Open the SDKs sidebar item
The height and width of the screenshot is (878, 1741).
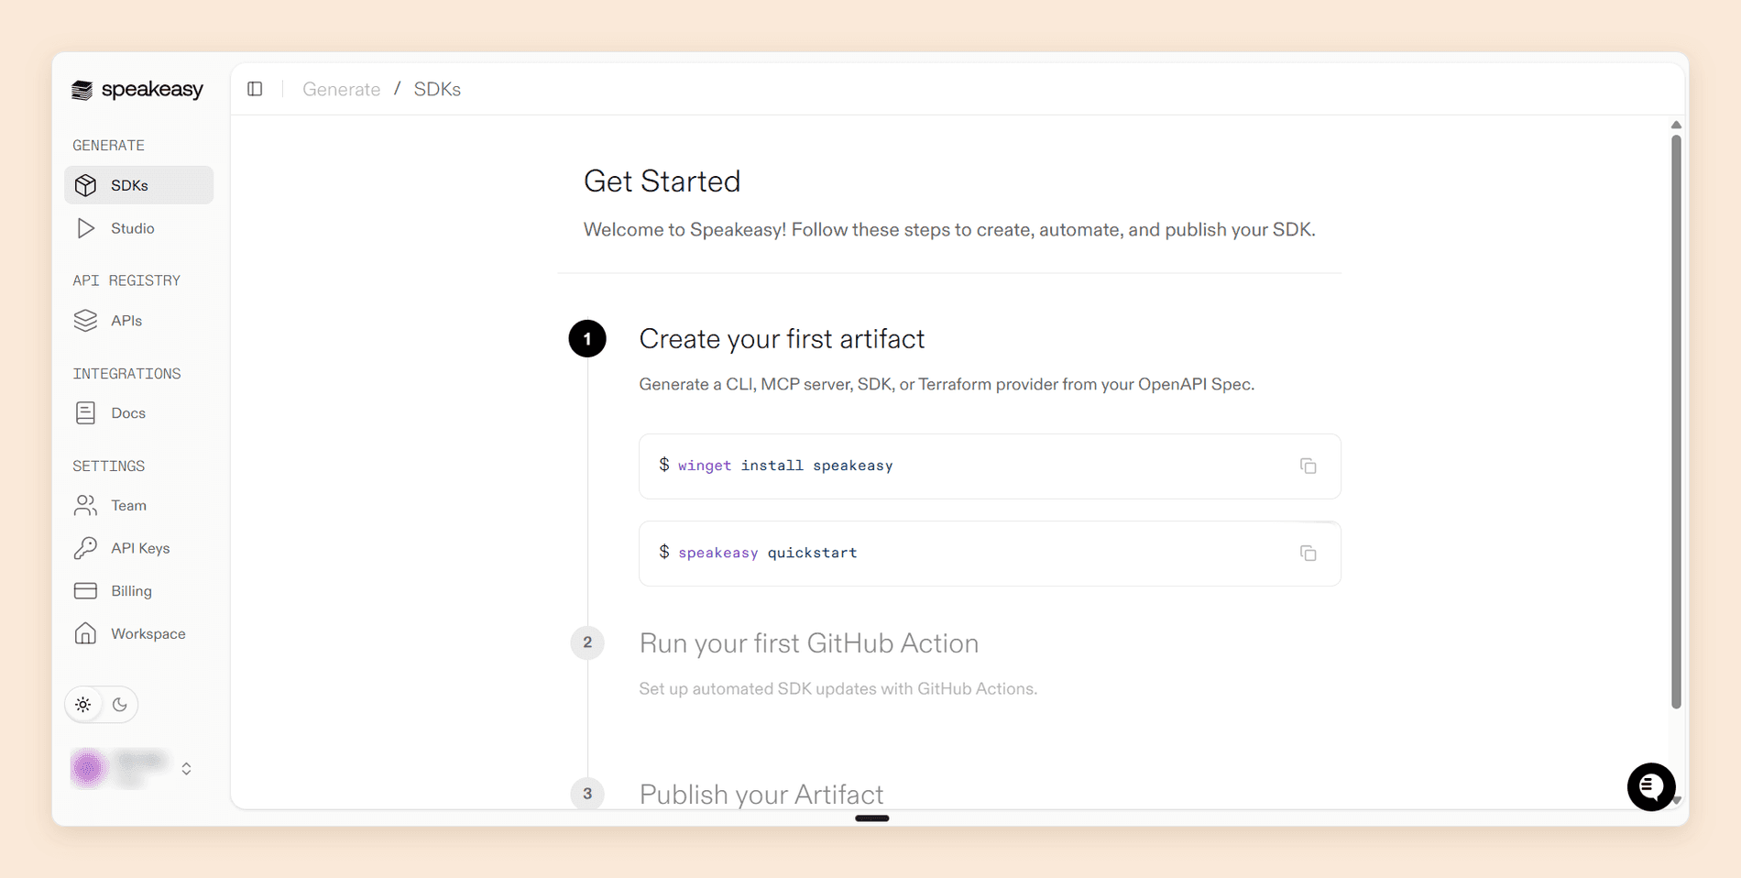tap(139, 185)
